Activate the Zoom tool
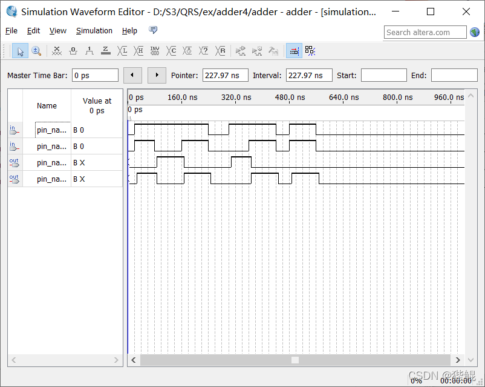This screenshot has width=485, height=387. click(36, 51)
